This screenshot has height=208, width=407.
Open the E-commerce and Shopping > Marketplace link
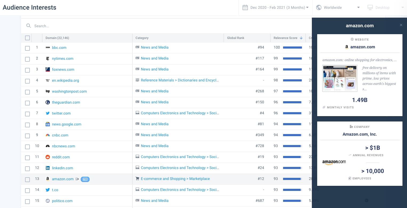[x=175, y=179]
